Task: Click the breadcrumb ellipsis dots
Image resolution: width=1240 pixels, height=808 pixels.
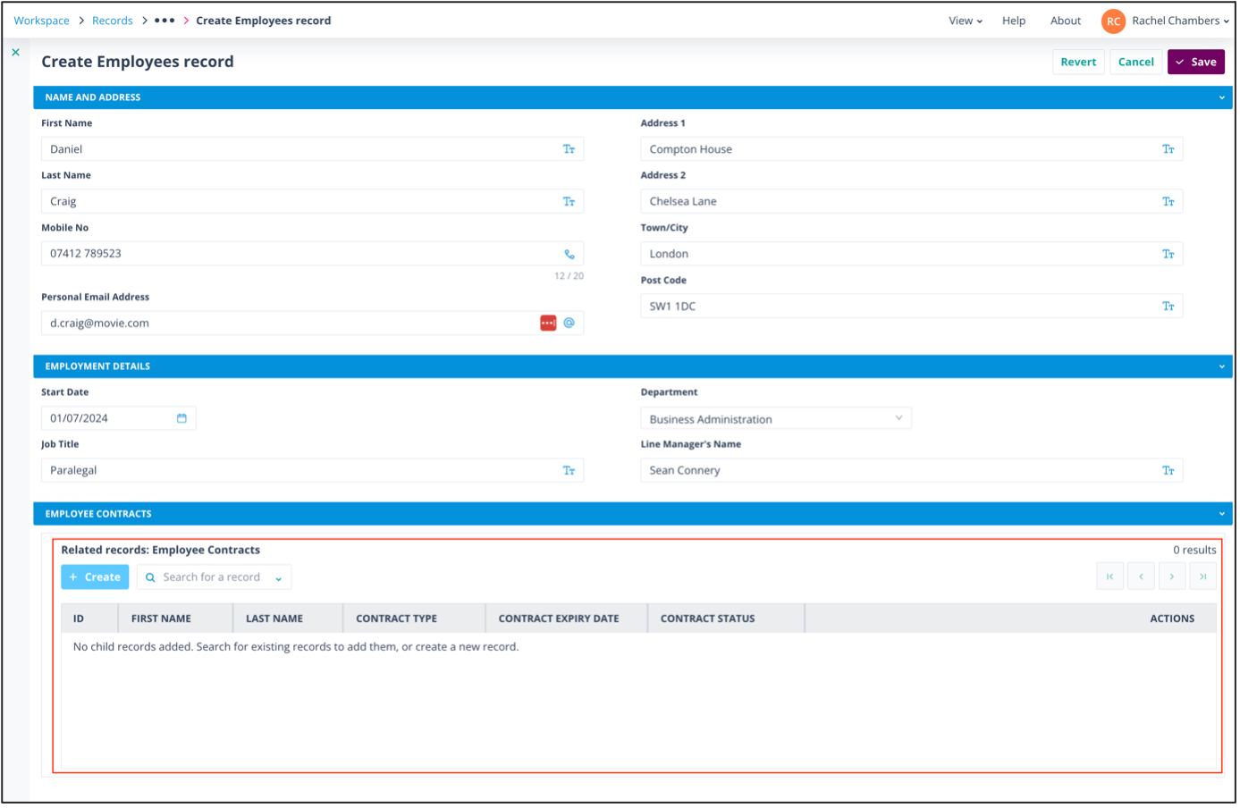Action: pos(164,21)
